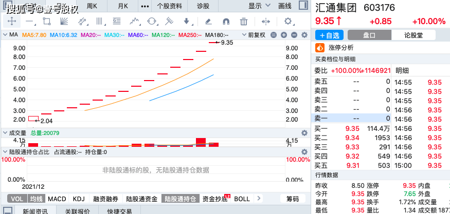Open the 新闻资讯 bottom tab
Viewport: 450px width, 214px height.
(35, 211)
